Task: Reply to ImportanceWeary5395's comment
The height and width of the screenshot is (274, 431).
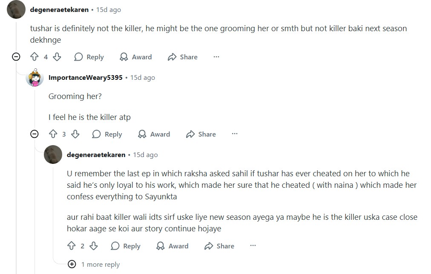Action: tap(107, 134)
